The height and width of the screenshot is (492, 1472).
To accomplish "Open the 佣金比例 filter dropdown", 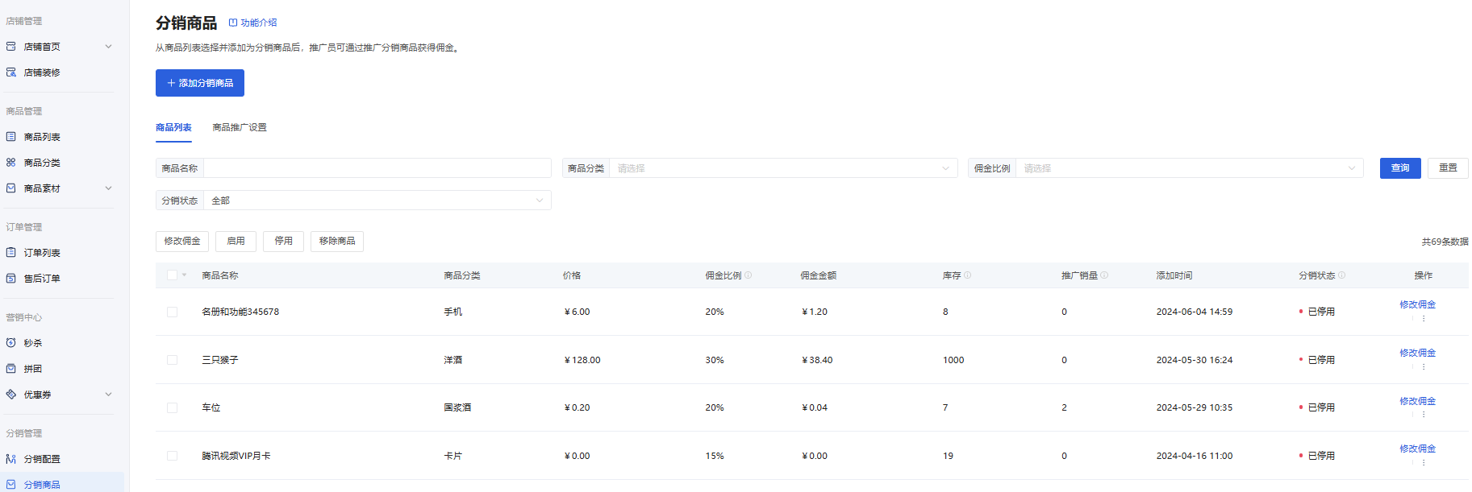I will pos(1190,168).
